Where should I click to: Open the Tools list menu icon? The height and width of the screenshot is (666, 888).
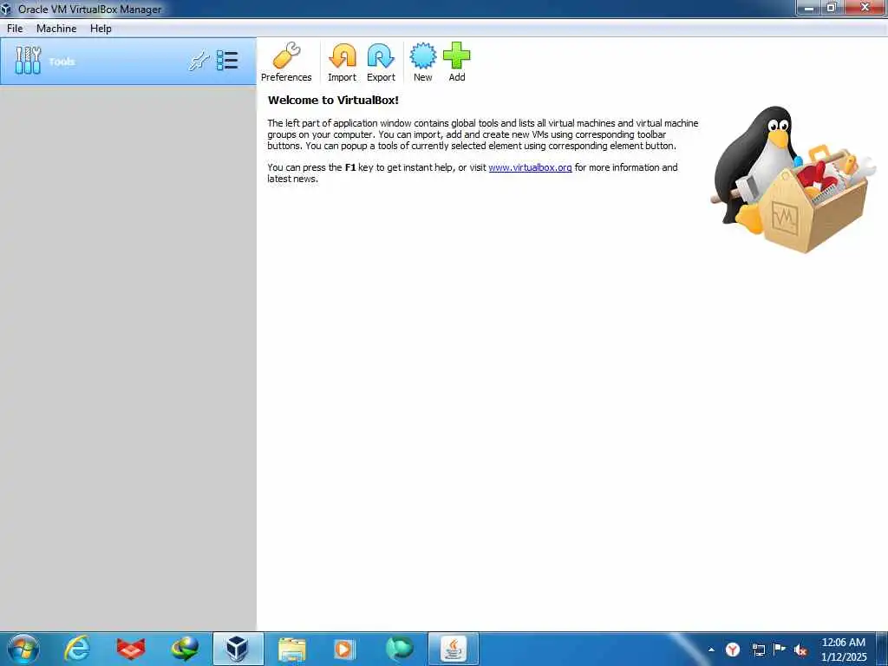pos(227,61)
